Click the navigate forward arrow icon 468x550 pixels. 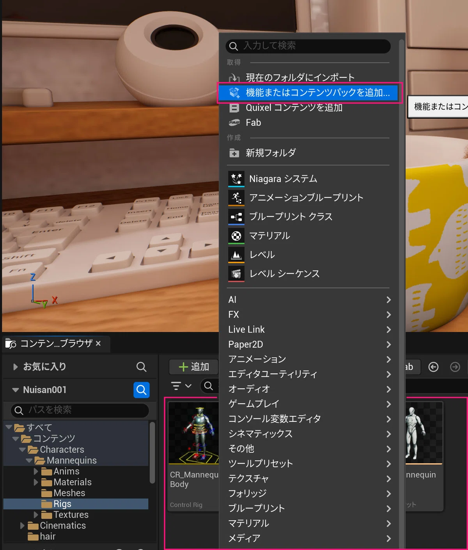click(455, 367)
